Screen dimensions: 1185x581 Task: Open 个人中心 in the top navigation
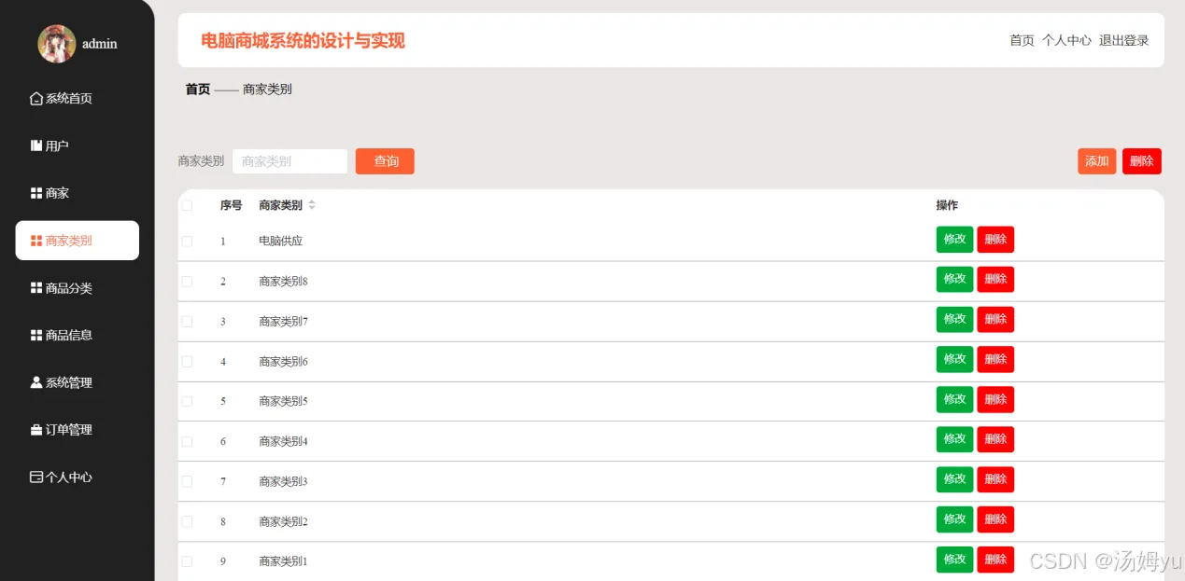1066,40
